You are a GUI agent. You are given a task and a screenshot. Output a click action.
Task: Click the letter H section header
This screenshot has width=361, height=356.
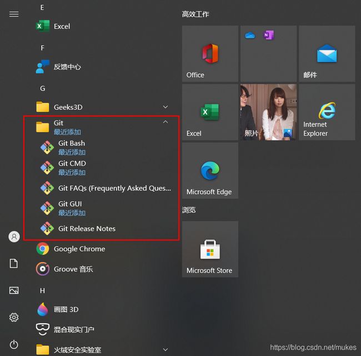coord(42,290)
